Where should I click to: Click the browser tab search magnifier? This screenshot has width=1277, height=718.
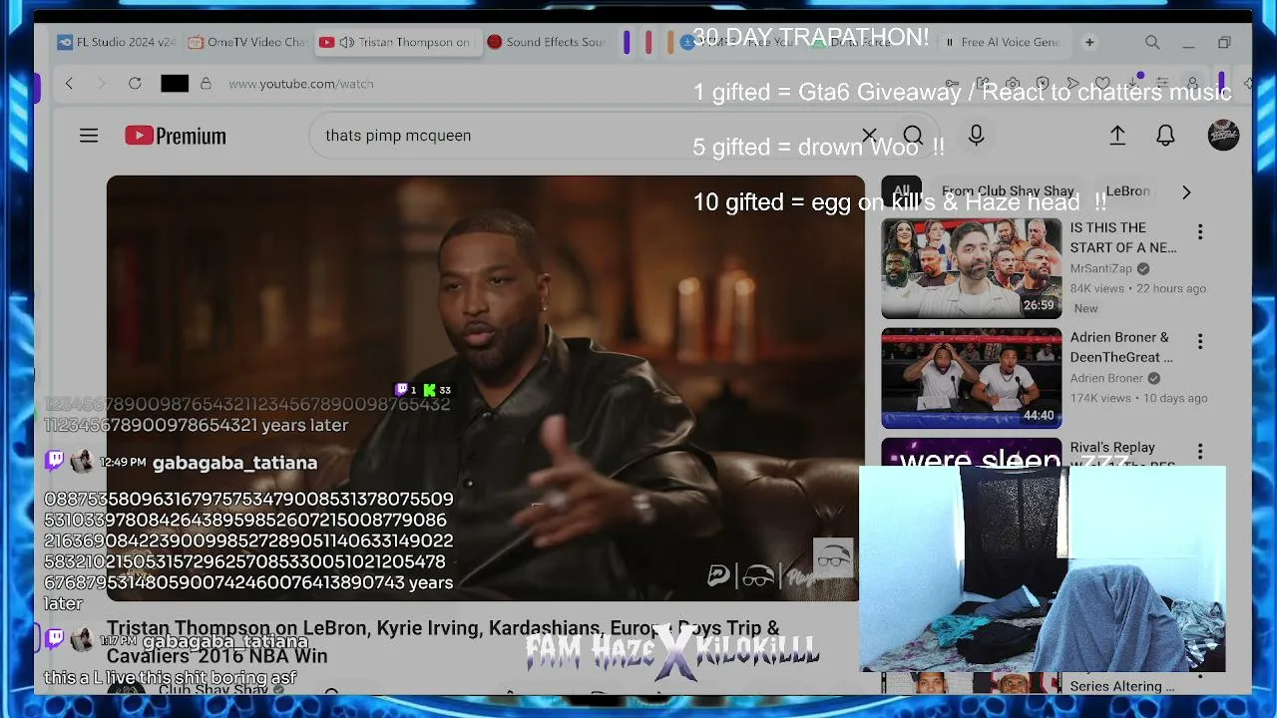(x=1152, y=43)
